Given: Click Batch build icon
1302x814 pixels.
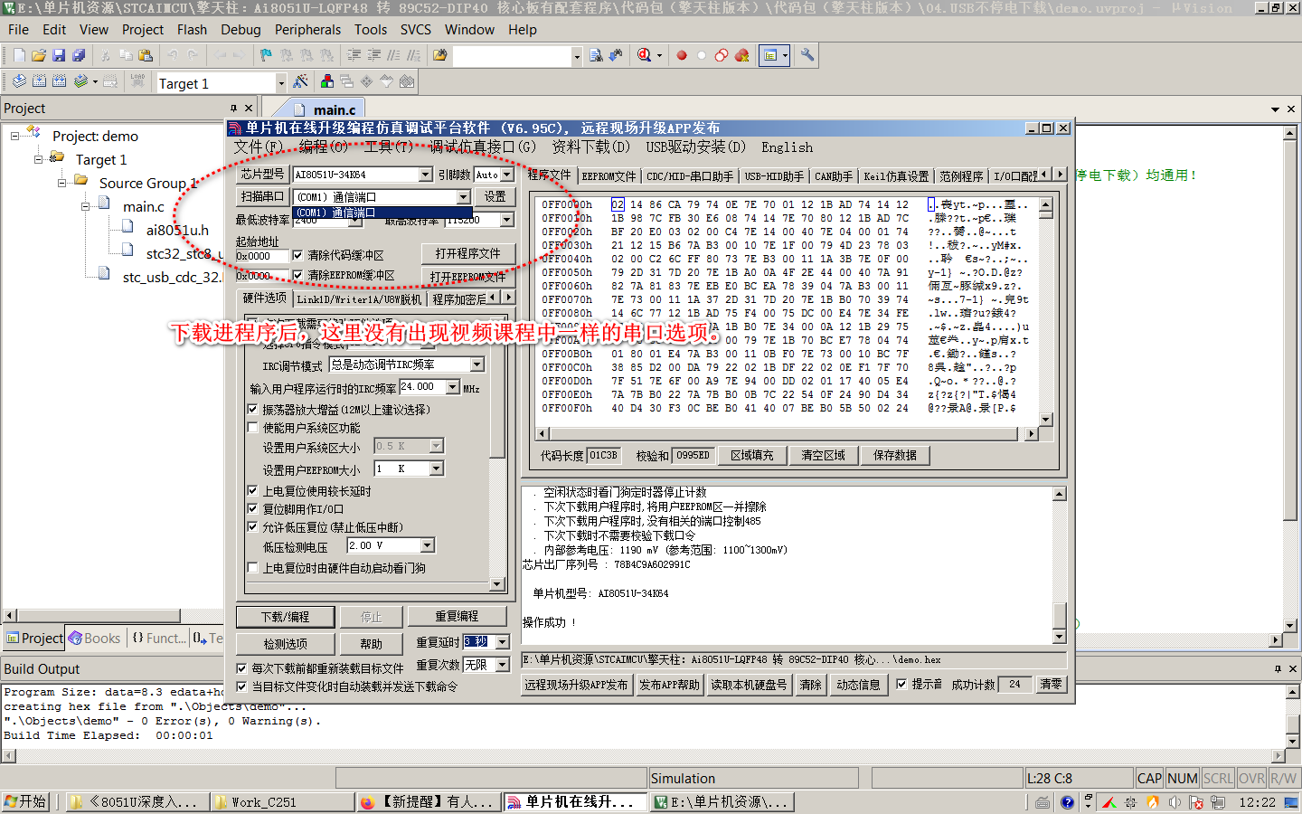Looking at the screenshot, I should click(x=81, y=81).
